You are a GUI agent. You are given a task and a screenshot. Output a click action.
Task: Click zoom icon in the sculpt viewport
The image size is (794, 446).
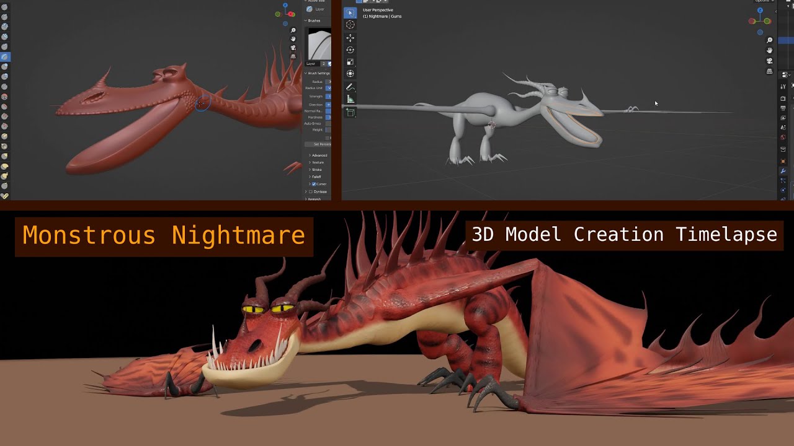[x=293, y=30]
